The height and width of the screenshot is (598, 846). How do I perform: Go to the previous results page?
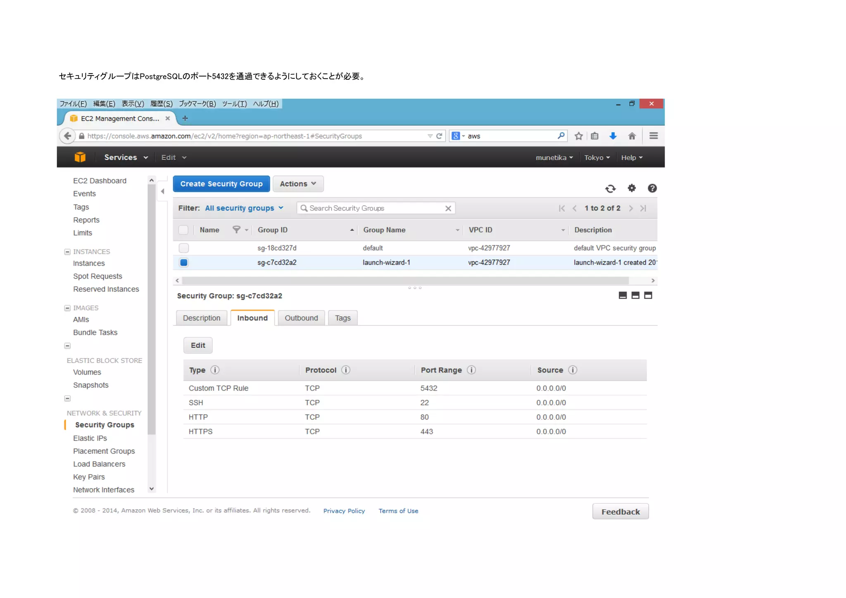point(575,208)
